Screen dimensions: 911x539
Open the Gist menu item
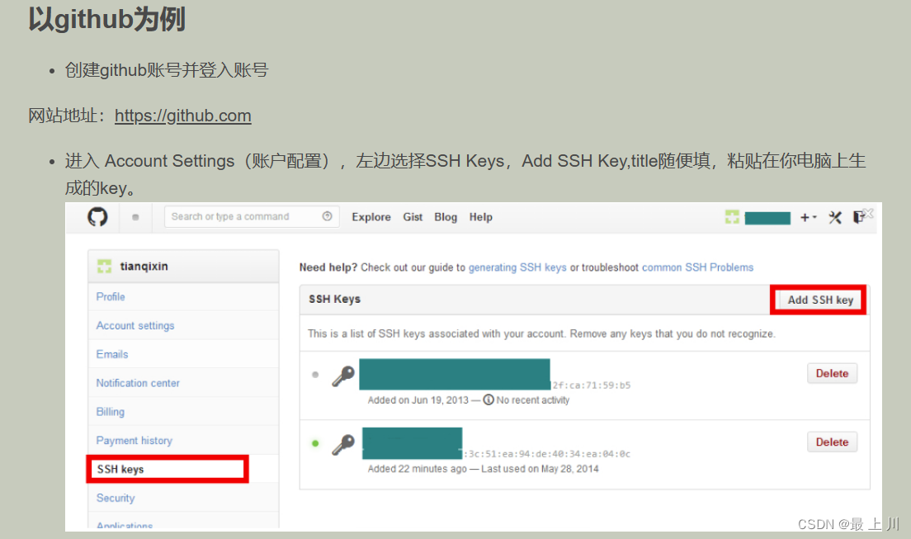pos(413,217)
